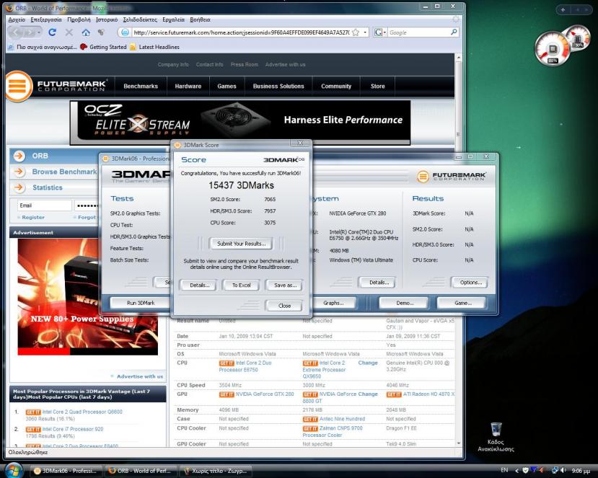The height and width of the screenshot is (478, 598).
Task: Open the Αρχείο menu
Action: 17,19
